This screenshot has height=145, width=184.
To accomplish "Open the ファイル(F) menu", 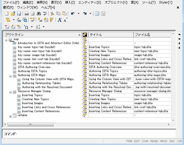I will pyautogui.click(x=11, y=3).
